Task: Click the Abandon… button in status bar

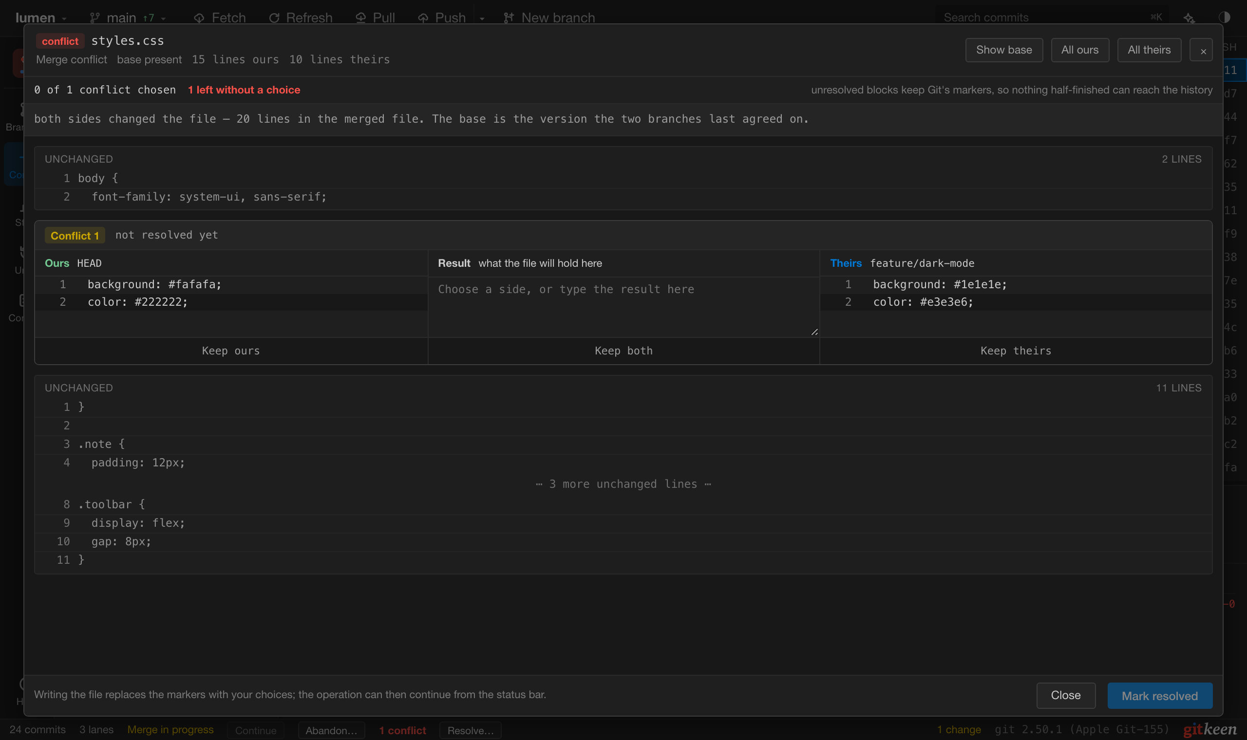Action: pyautogui.click(x=331, y=731)
